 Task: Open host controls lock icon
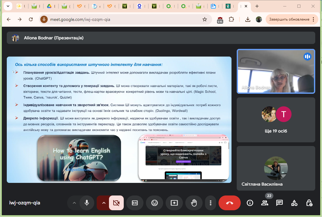[309, 203]
